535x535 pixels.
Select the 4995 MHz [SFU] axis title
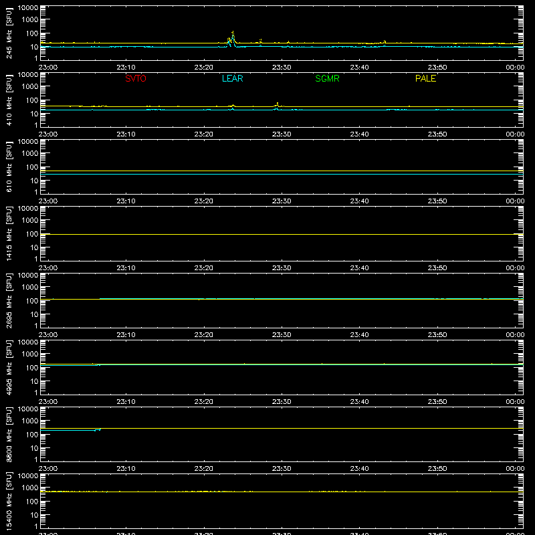[x=9, y=367]
